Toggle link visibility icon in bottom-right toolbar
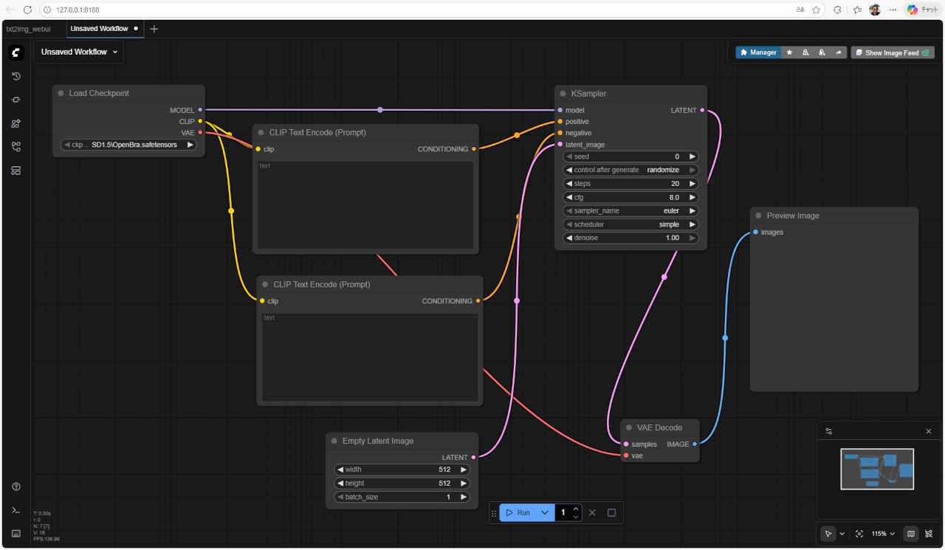945x550 pixels. (x=930, y=534)
